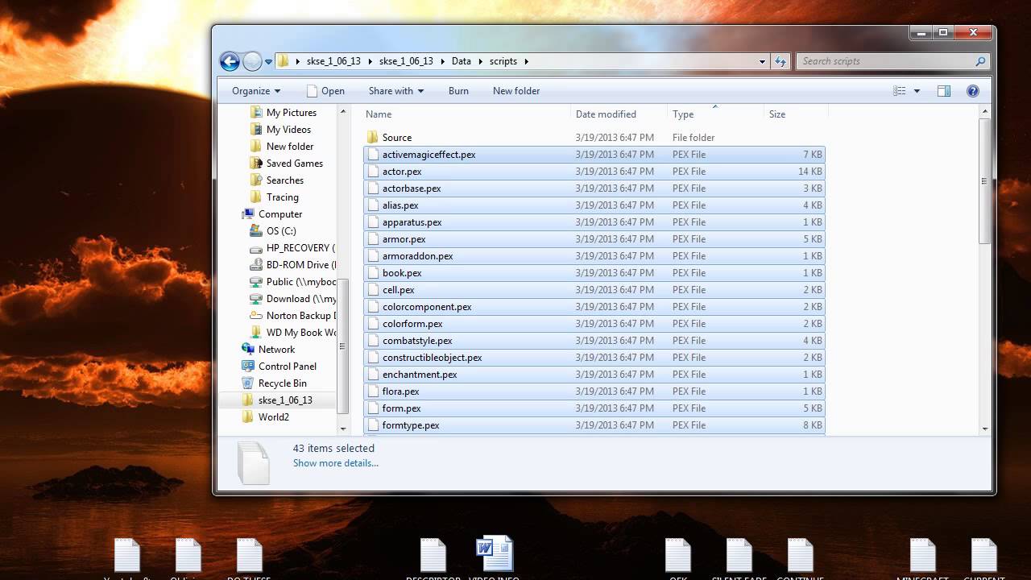This screenshot has width=1031, height=580.
Task: Select HP_RECOVERY drive in sidebar
Action: click(x=293, y=248)
